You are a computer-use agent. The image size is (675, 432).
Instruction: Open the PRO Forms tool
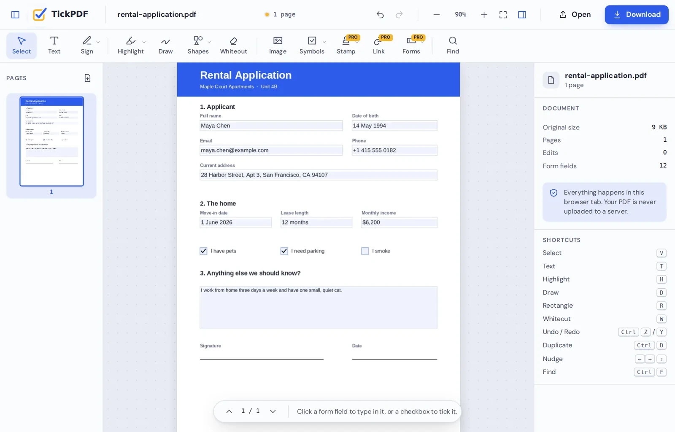[411, 46]
